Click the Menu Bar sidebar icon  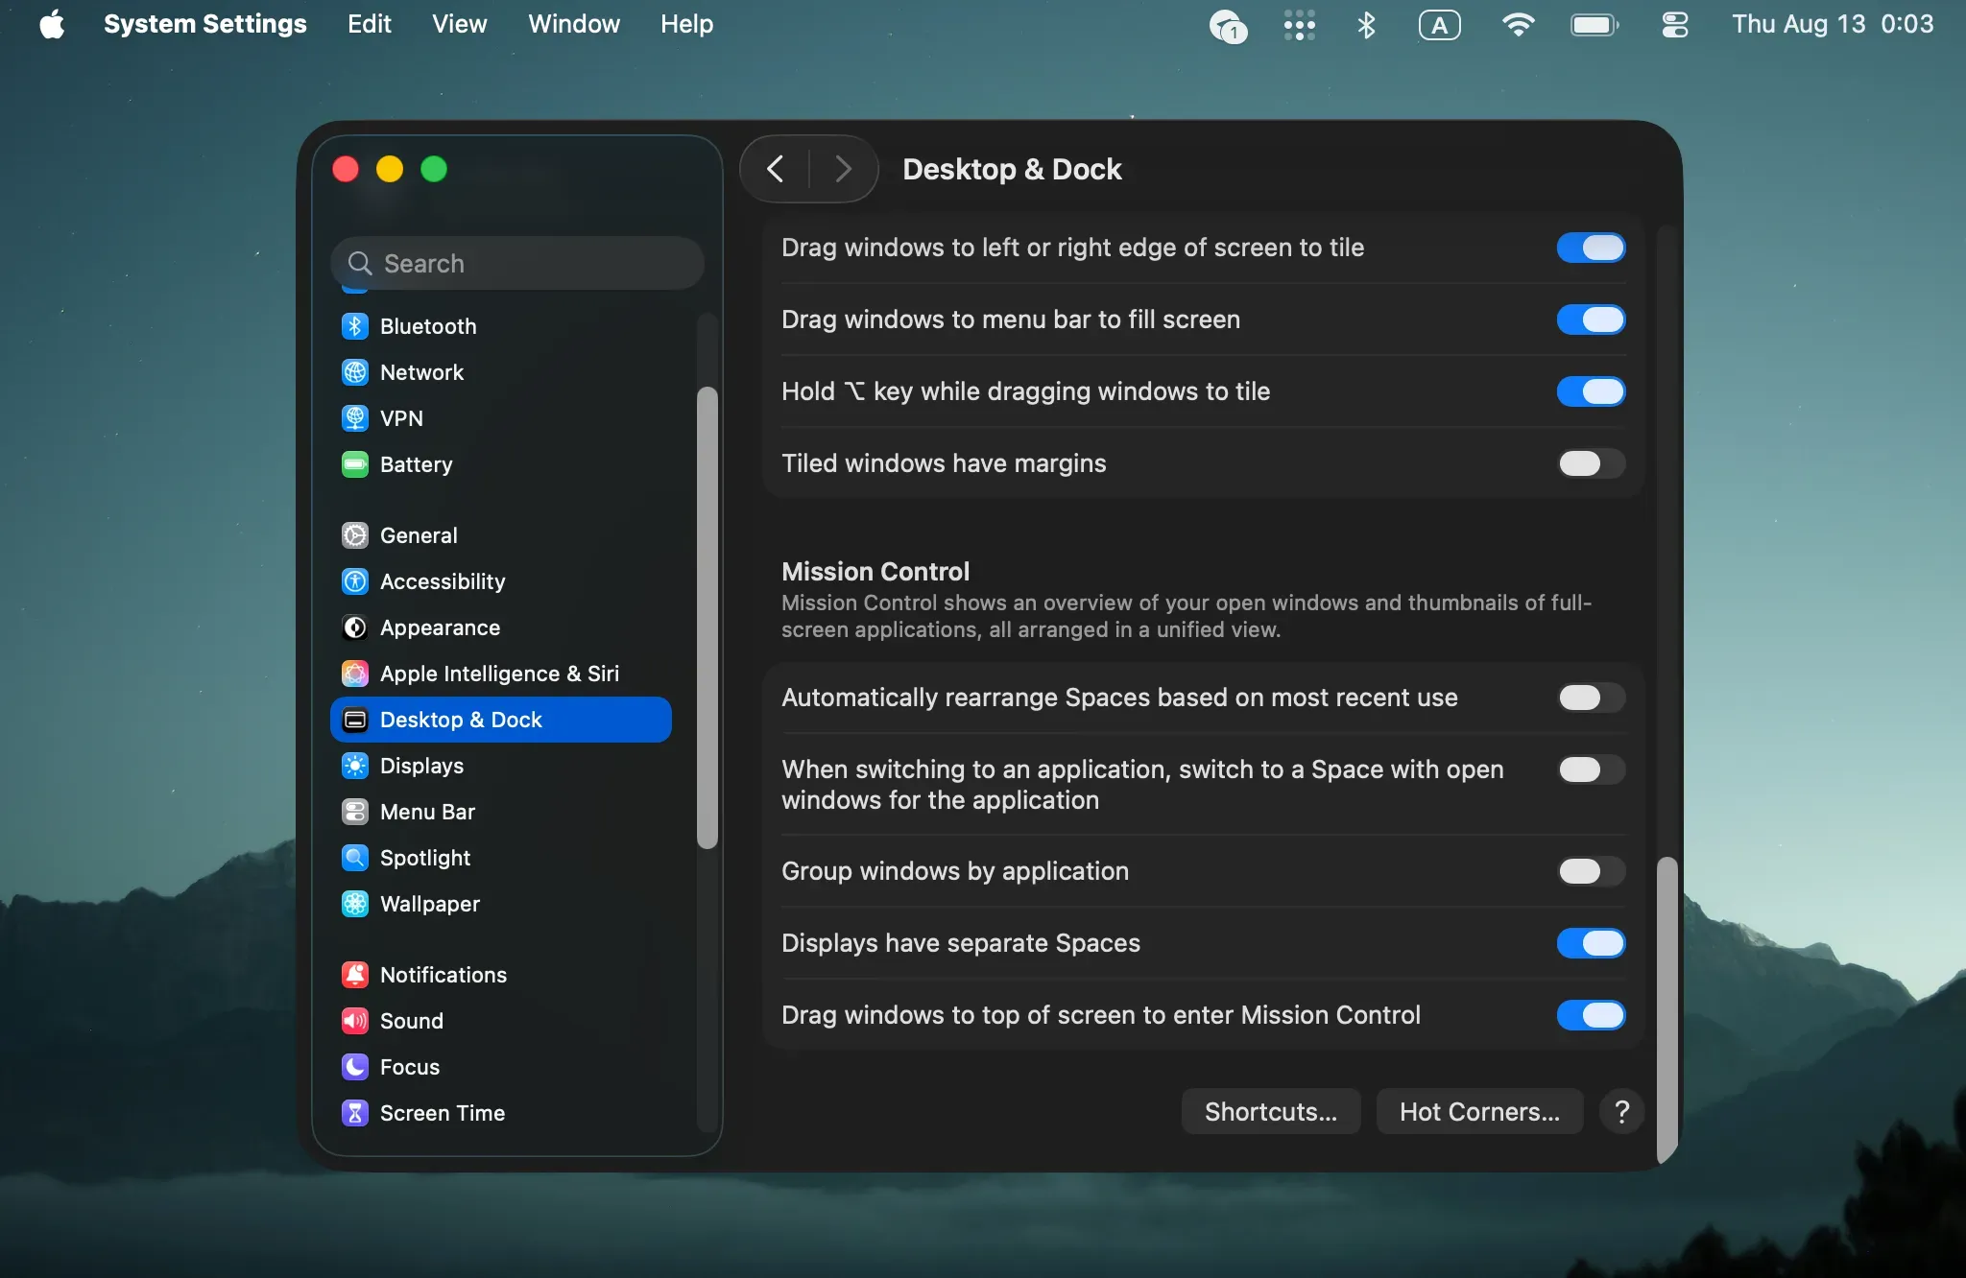(355, 812)
